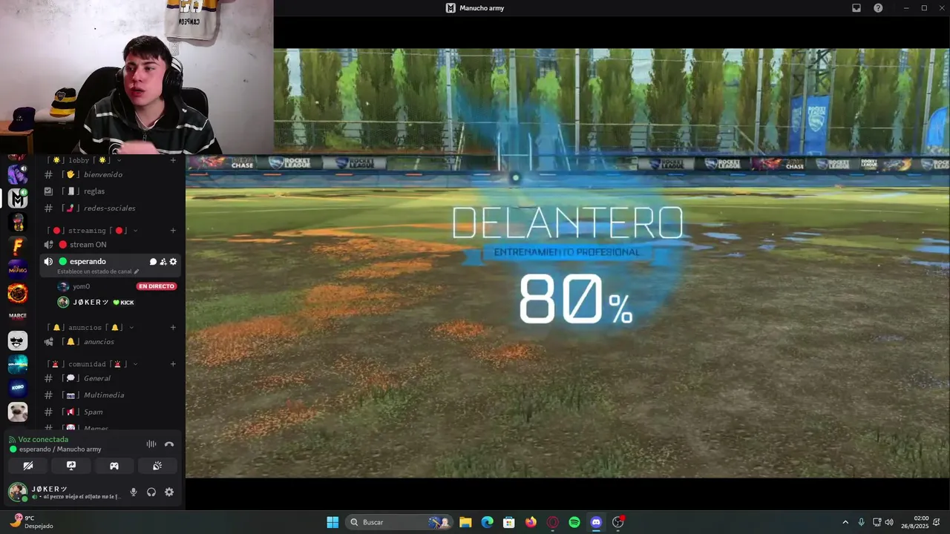This screenshot has width=950, height=534.
Task: Switch to Discord on the taskbar
Action: coord(596,522)
